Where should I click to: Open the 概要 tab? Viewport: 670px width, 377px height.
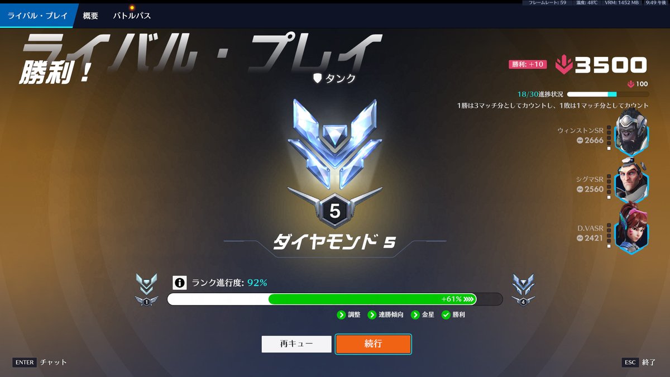[x=90, y=16]
